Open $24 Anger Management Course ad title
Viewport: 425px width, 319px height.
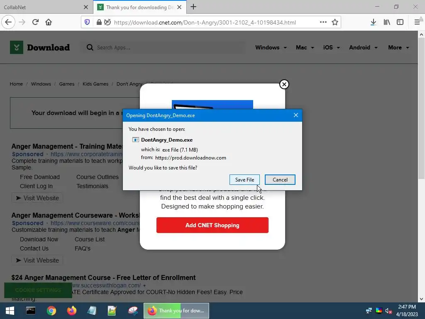point(103,277)
